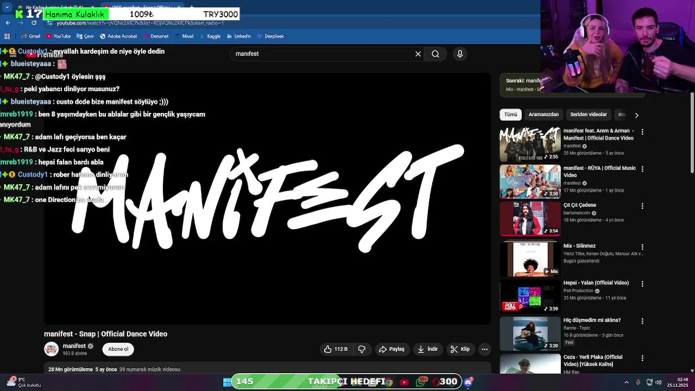This screenshot has width=695, height=391.
Task: Select the Tümü filter chip
Action: [510, 115]
